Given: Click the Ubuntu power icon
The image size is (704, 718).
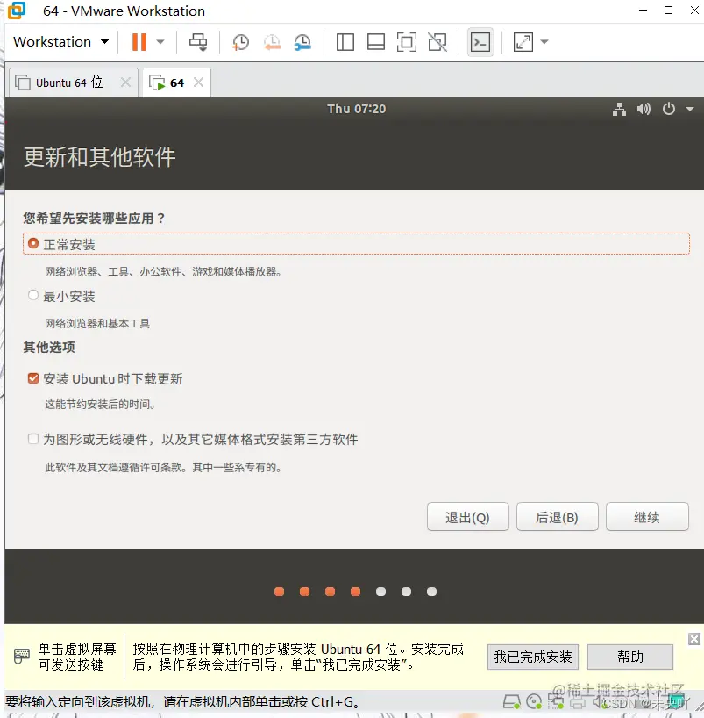Looking at the screenshot, I should coord(669,109).
